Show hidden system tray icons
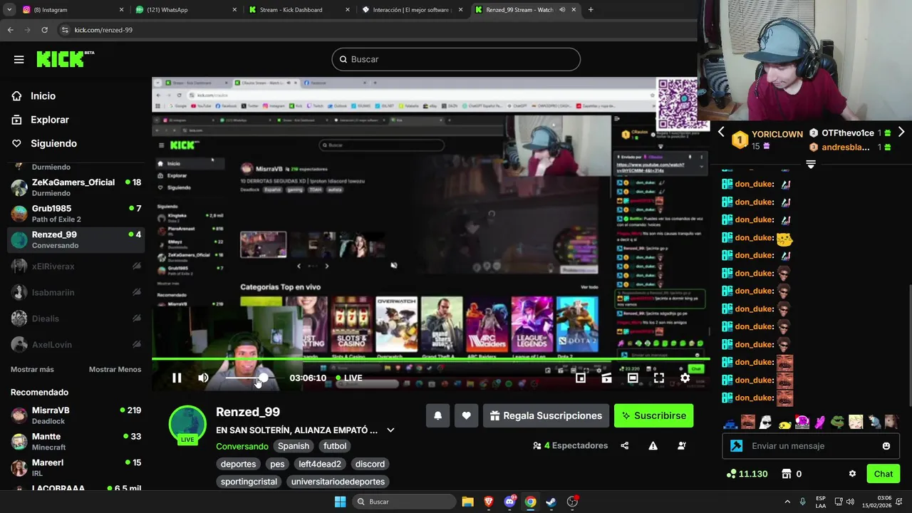 787,502
